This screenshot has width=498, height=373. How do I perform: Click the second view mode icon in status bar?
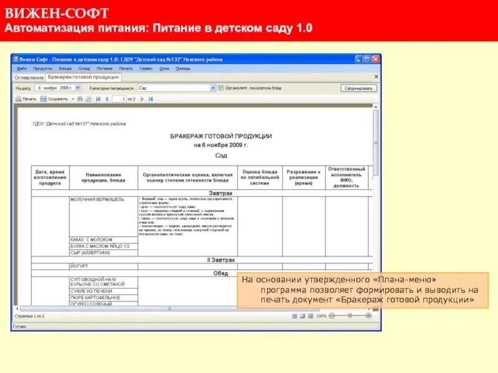coord(303,316)
